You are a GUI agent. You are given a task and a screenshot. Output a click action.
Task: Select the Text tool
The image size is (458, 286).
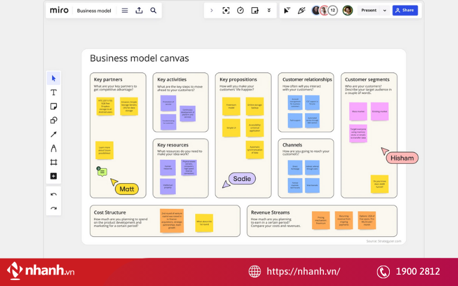point(53,92)
